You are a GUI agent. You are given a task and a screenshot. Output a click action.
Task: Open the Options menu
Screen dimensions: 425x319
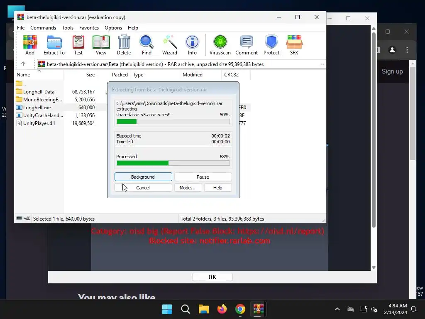pos(113,28)
